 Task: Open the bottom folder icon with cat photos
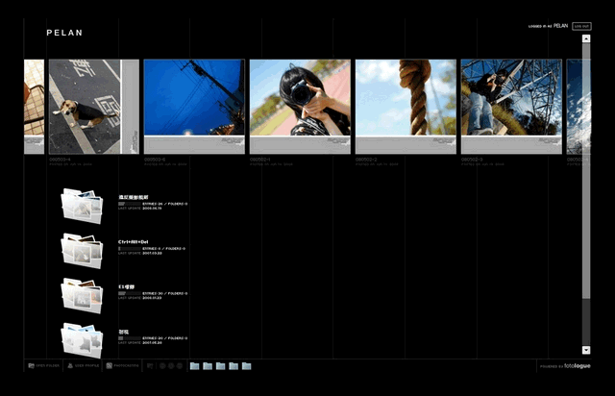point(82,340)
